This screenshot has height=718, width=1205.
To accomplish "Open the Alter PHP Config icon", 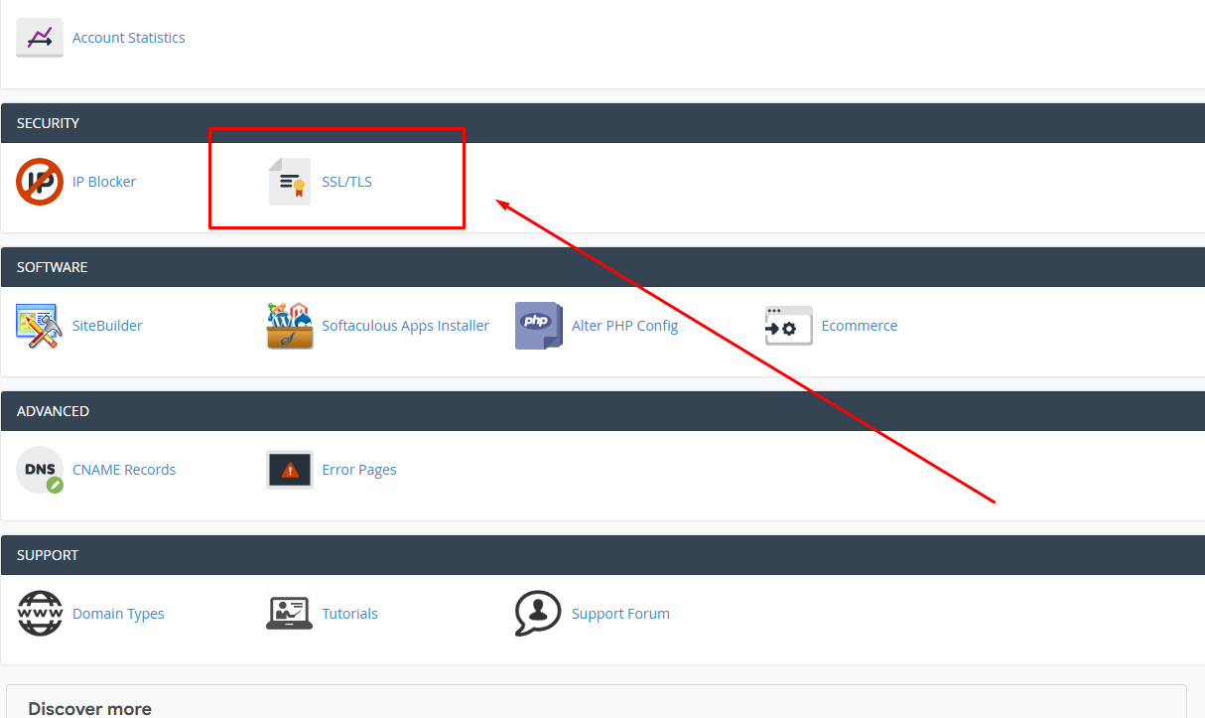I will [539, 326].
